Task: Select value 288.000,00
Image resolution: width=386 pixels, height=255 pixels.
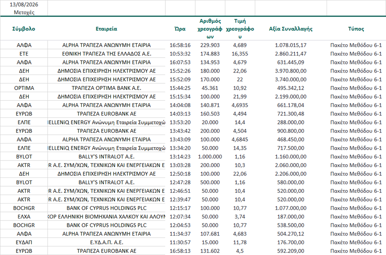Action: point(291,122)
